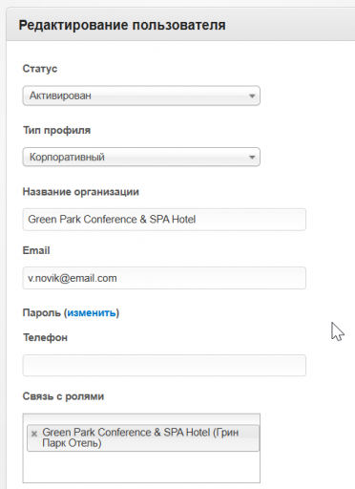Image resolution: width=355 pixels, height=489 pixels.
Task: Click the Название организации input field
Action: tap(164, 220)
